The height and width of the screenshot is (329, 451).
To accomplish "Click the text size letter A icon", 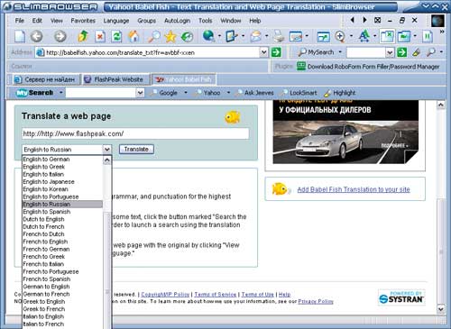I will coord(364,36).
